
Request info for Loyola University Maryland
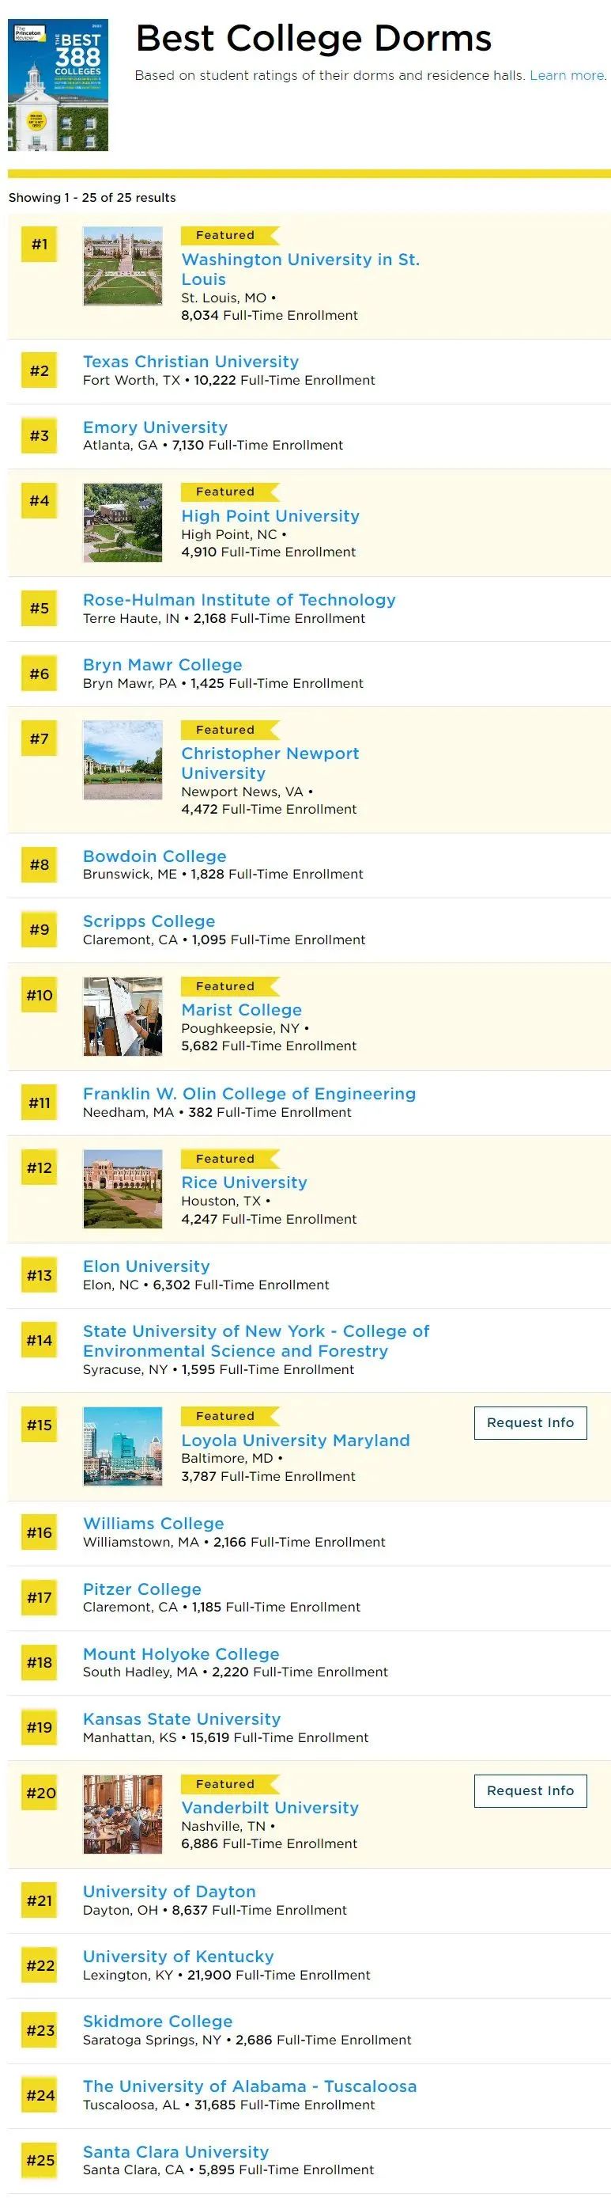[530, 1422]
